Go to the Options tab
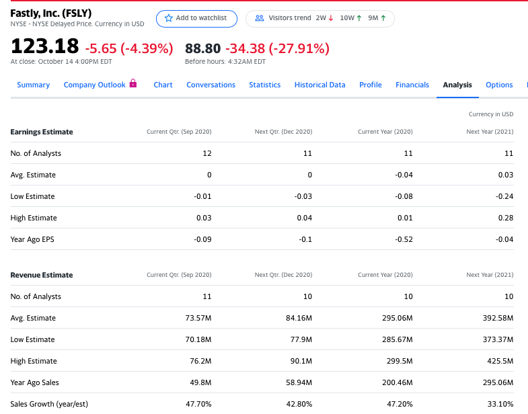 click(499, 85)
